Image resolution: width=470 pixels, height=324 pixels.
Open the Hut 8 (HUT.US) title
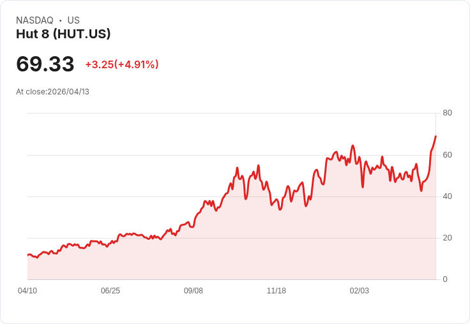63,34
